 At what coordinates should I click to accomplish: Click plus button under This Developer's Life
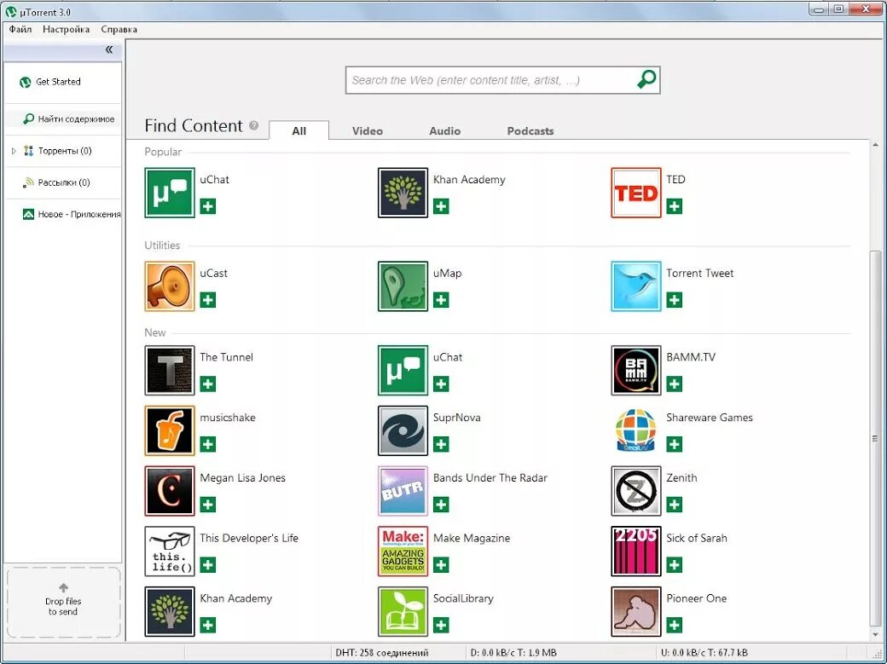click(207, 565)
